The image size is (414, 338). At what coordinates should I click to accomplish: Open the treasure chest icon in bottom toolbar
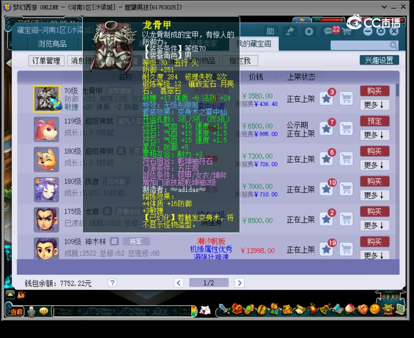pos(237,309)
